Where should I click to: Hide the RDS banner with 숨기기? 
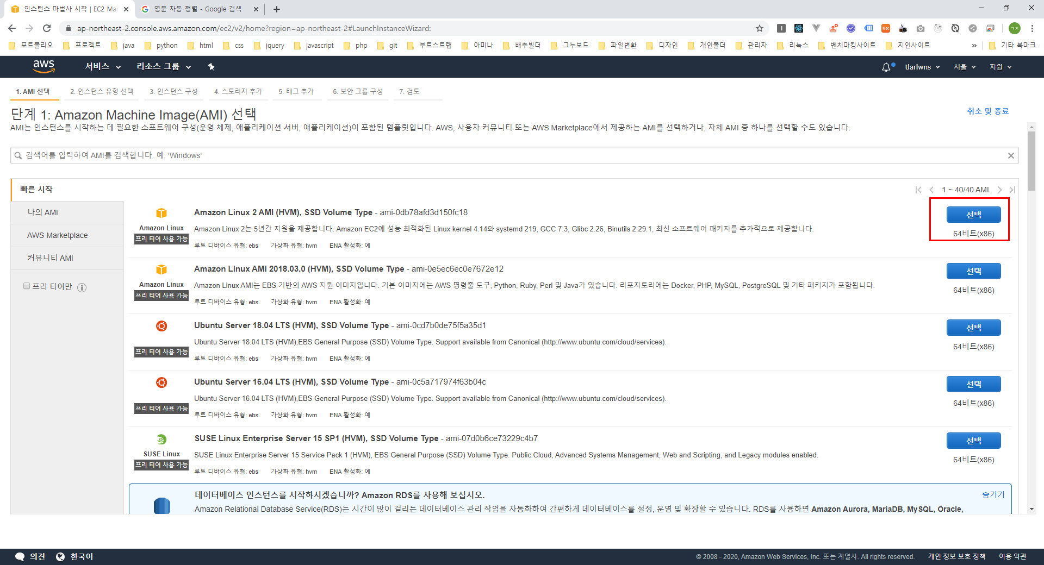(993, 494)
